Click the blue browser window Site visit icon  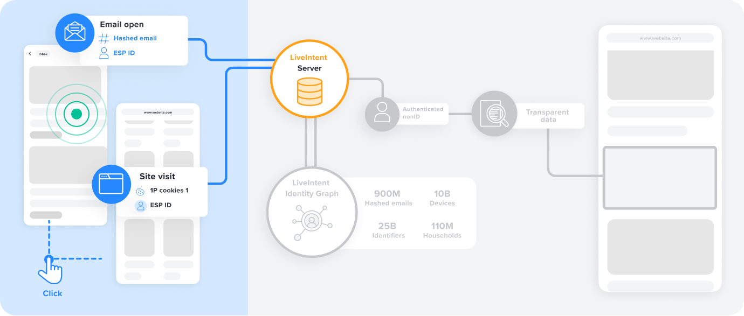point(112,185)
